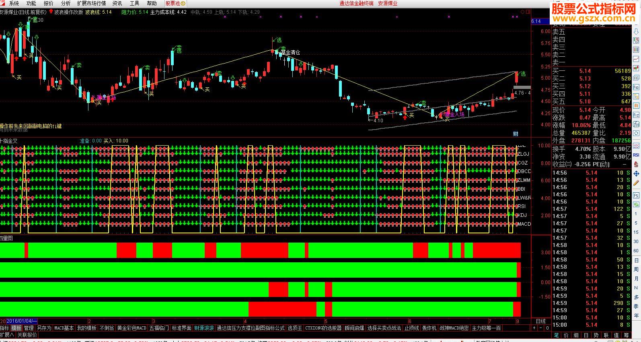Open the wave indicator icon in the sidebar
The image size is (641, 342).
pos(636,145)
